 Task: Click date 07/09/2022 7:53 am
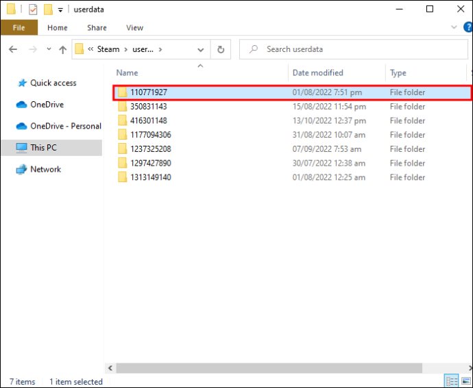point(327,148)
